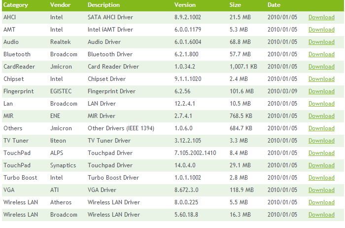Download the ATI VGA Driver
Screen dimensions: 345x228
click(321, 190)
